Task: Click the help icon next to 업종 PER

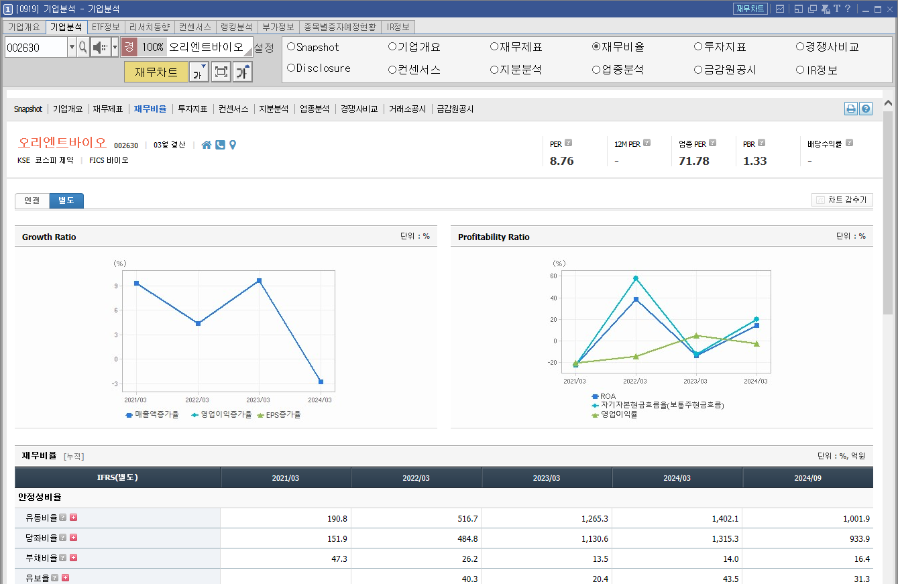Action: tap(713, 143)
